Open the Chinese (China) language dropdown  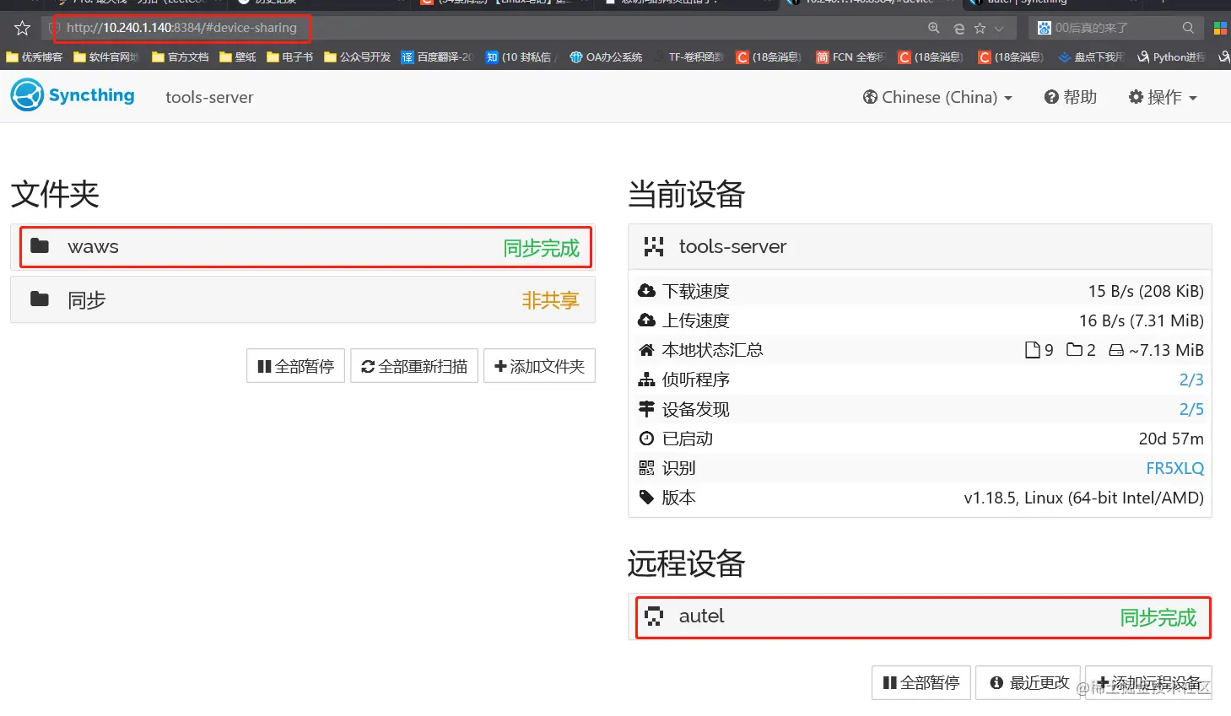(937, 97)
